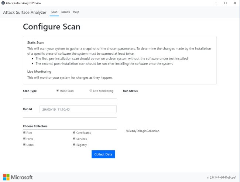This screenshot has width=240, height=182.
Task: Toggle the Certificates collector checkbox
Action: tap(74, 132)
